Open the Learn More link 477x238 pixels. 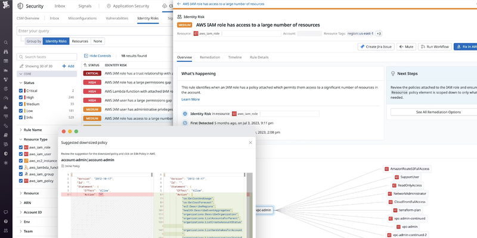pyautogui.click(x=190, y=99)
